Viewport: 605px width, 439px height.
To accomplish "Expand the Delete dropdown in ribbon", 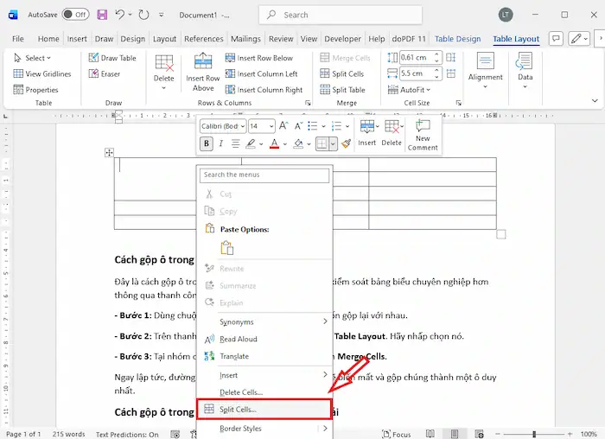I will coord(163,88).
